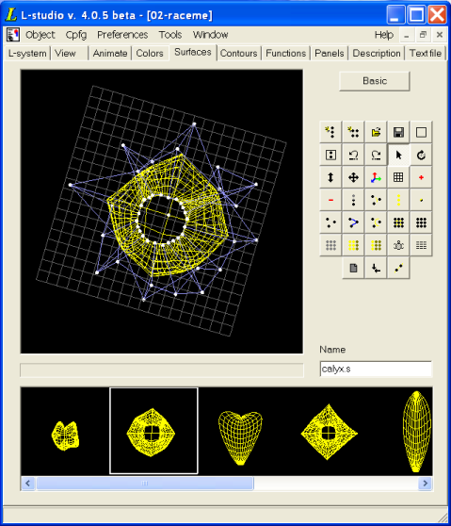This screenshot has height=526, width=451.
Task: Select the four-way pan arrows tool
Action: coord(353,177)
